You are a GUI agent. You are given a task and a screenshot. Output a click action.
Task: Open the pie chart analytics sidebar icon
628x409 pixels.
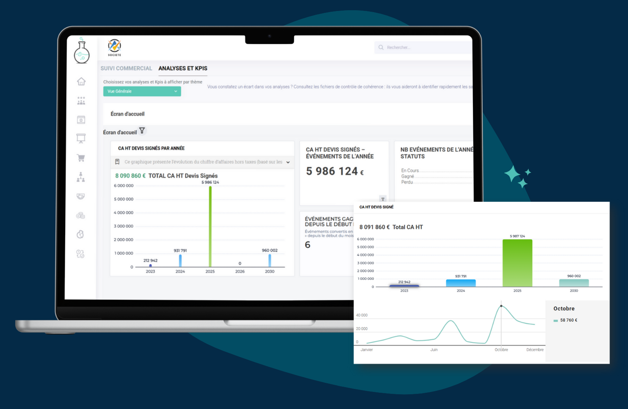tap(80, 234)
